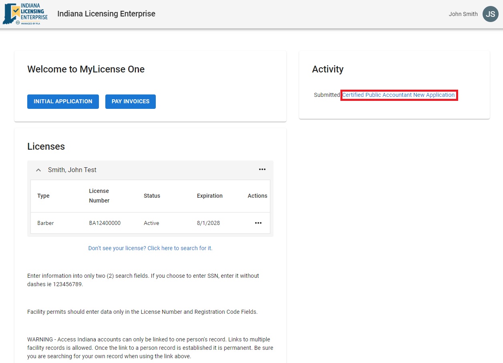Click the License Number column header
Image resolution: width=503 pixels, height=363 pixels.
click(99, 196)
